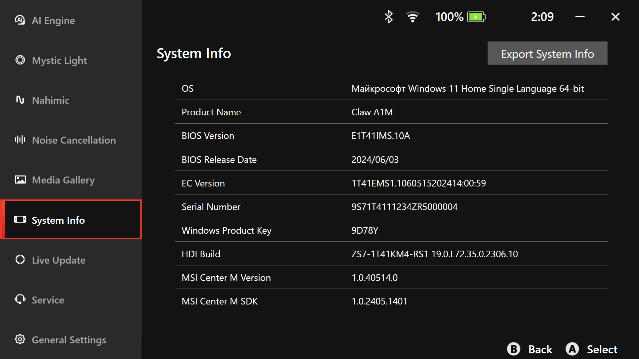The width and height of the screenshot is (639, 359).
Task: Click the Serial Number value text
Action: point(404,207)
